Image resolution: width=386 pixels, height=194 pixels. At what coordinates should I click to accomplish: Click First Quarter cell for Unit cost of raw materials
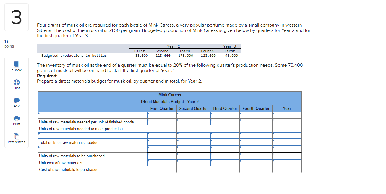[x=162, y=163]
